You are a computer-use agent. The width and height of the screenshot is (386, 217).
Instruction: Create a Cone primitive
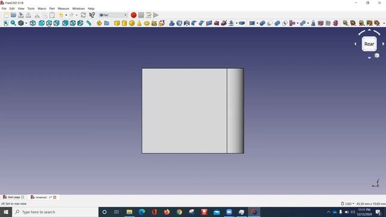139,23
